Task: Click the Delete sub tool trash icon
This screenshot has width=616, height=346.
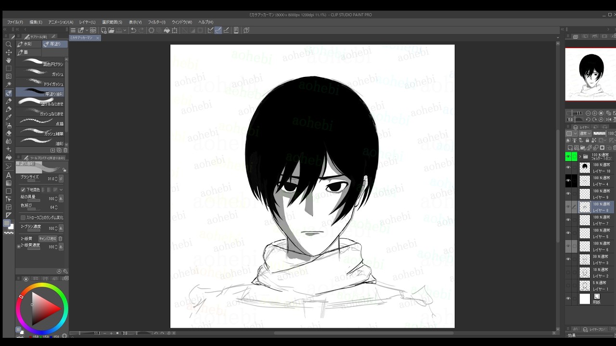Action: click(65, 150)
